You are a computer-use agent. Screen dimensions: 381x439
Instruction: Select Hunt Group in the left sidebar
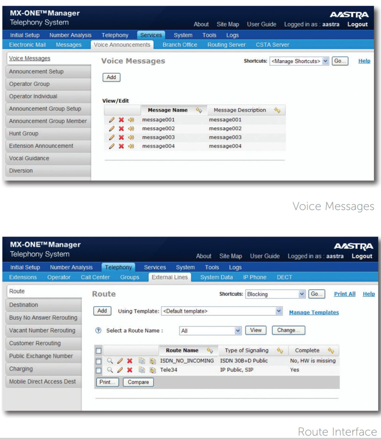point(24,133)
